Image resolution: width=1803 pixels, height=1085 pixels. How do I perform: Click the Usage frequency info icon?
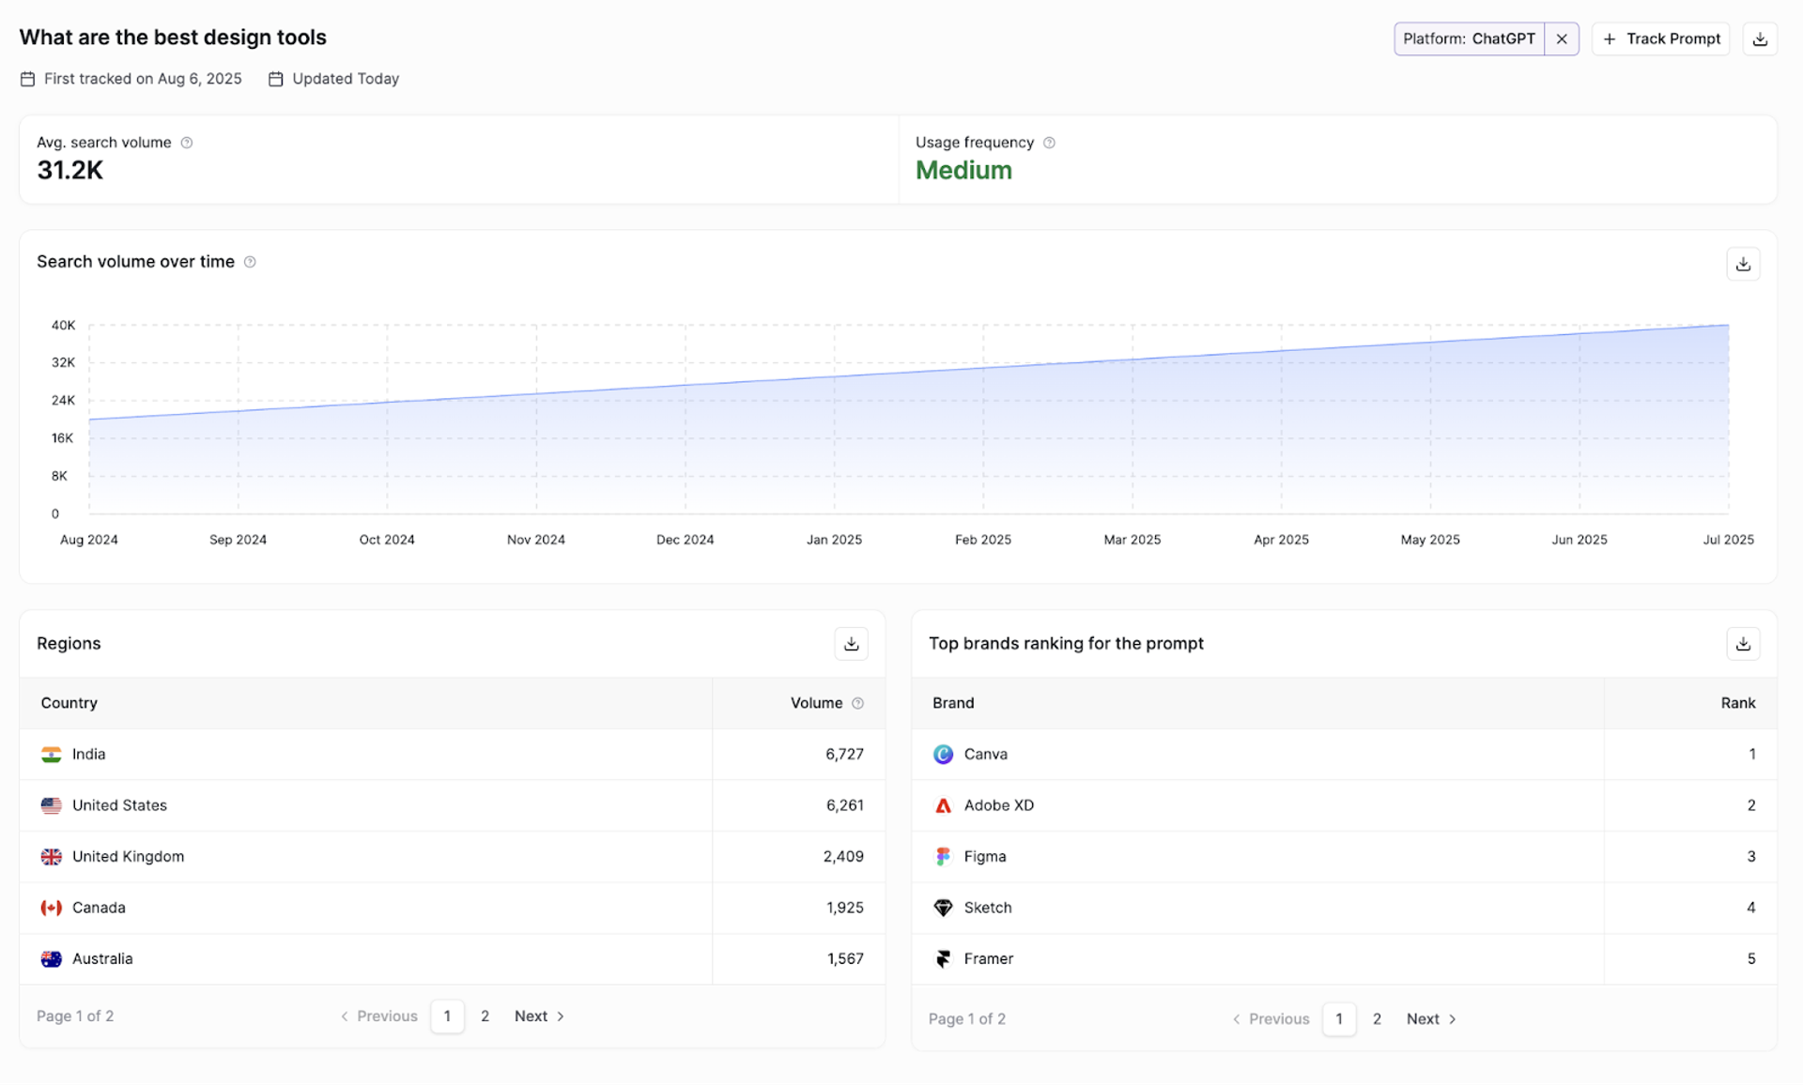coord(1049,143)
